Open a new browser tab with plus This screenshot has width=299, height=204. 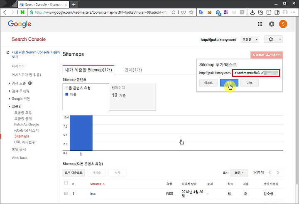74,5
